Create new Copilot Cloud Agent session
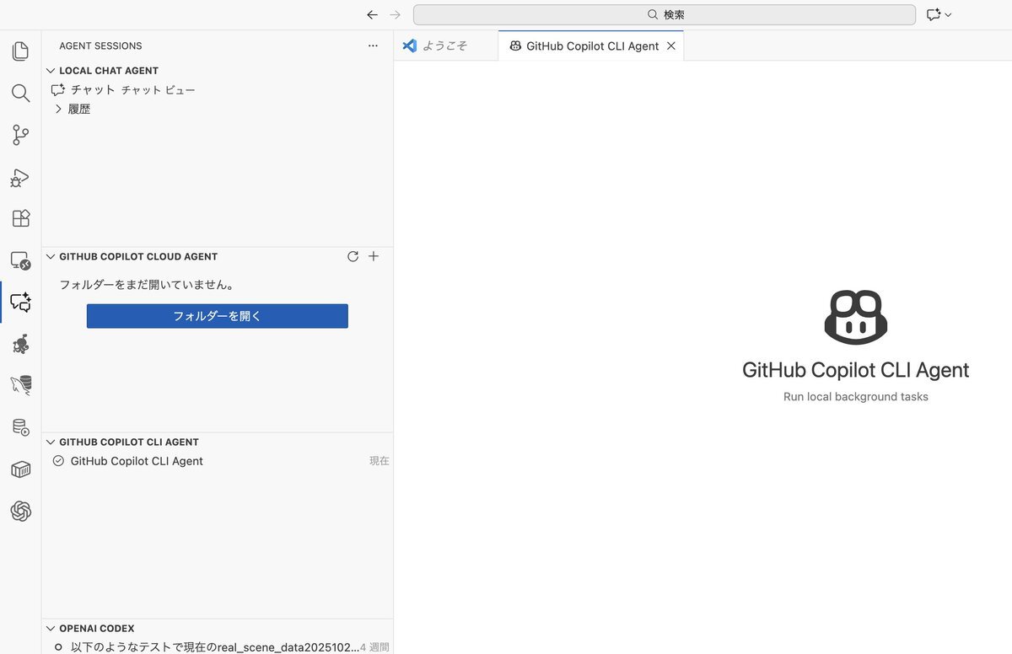The image size is (1012, 654). coord(374,256)
